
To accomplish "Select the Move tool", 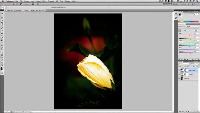I will coord(2,13).
